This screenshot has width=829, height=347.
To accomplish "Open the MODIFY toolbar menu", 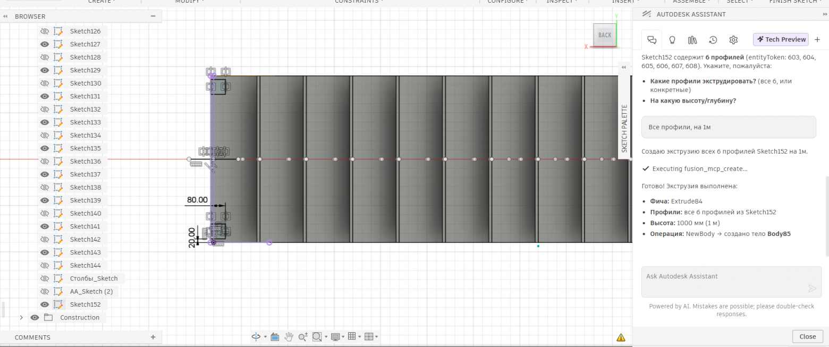I will [190, 2].
